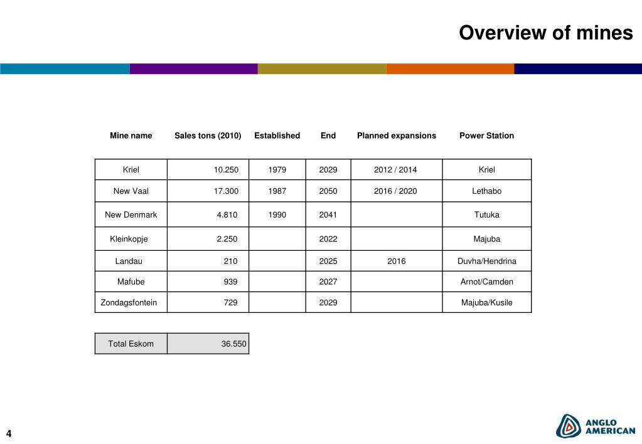Click the "Established" column header
The width and height of the screenshot is (642, 444).
[x=277, y=135]
